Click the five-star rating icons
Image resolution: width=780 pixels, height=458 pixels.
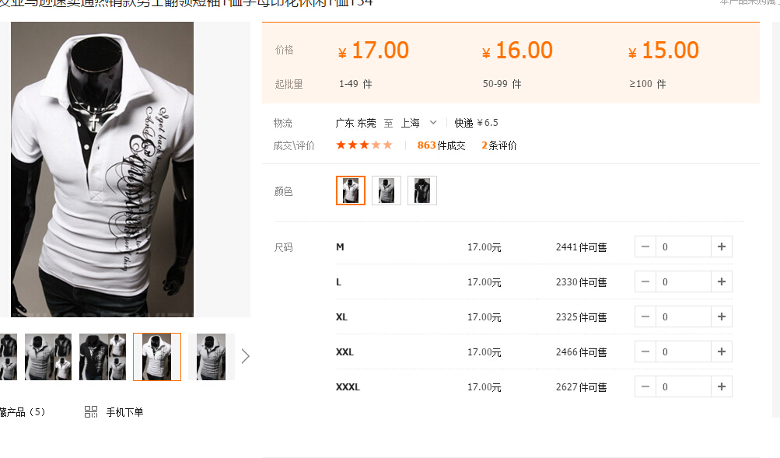[364, 145]
